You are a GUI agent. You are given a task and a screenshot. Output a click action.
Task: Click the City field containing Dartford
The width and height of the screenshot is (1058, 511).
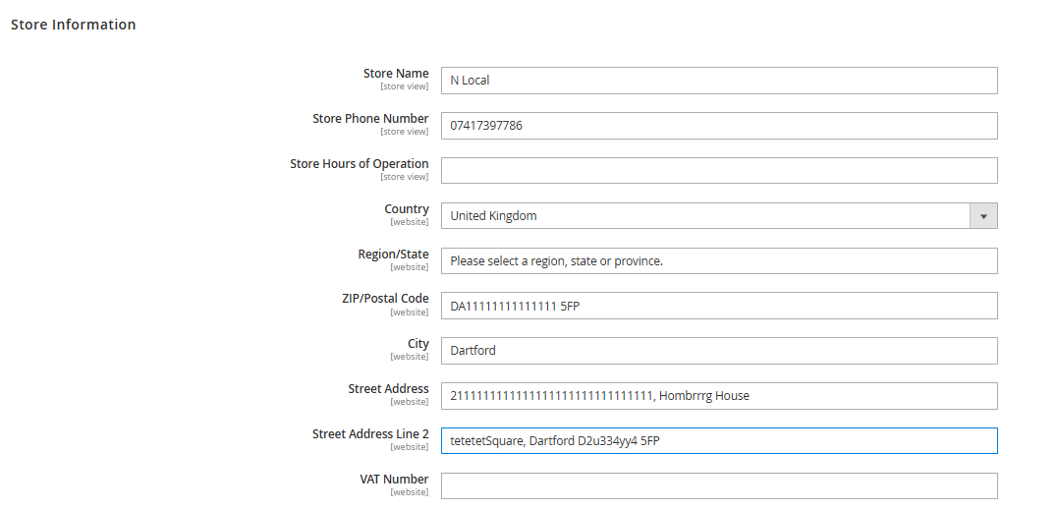click(718, 352)
